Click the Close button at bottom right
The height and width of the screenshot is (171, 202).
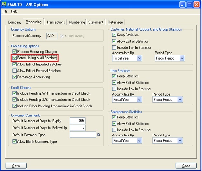(186, 166)
